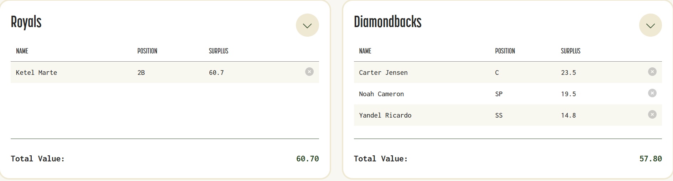Select the Carter Jensen player name

click(x=383, y=73)
